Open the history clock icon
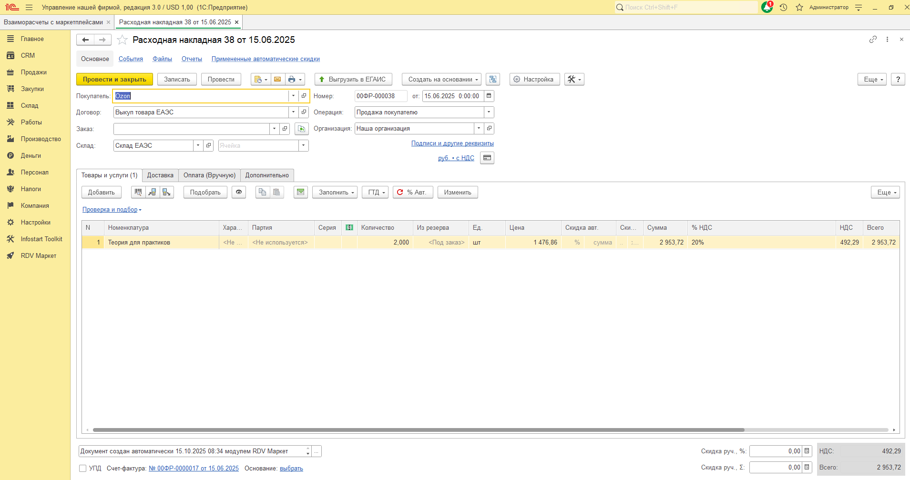The height and width of the screenshot is (480, 910). point(783,7)
